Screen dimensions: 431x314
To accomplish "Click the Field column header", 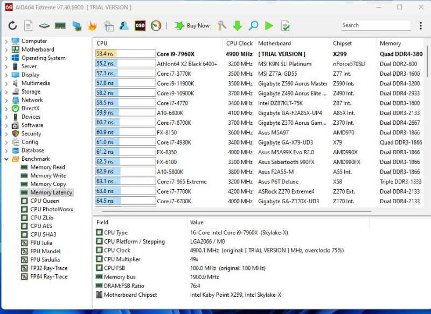I will point(141,223).
